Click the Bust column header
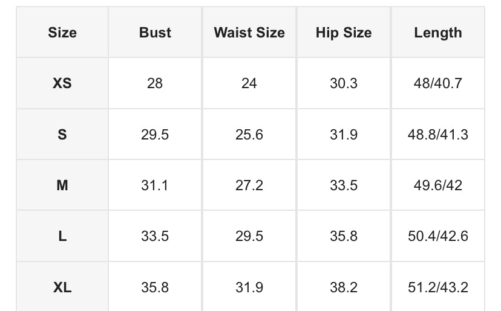 coord(155,33)
